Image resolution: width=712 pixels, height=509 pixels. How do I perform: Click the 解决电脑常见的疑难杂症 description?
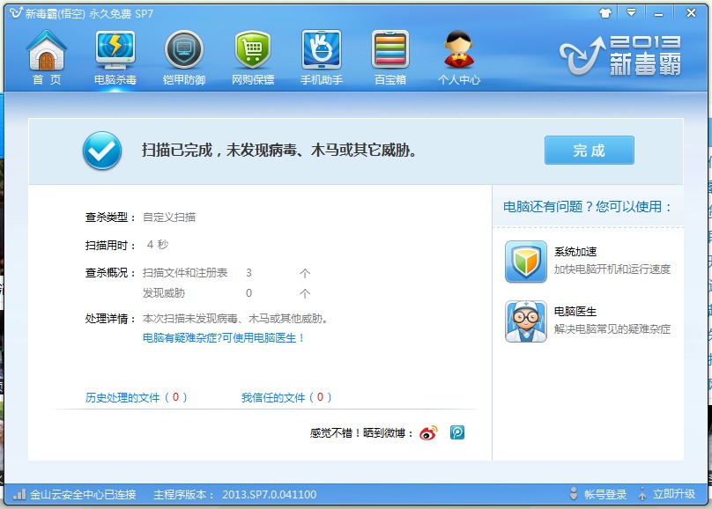612,328
